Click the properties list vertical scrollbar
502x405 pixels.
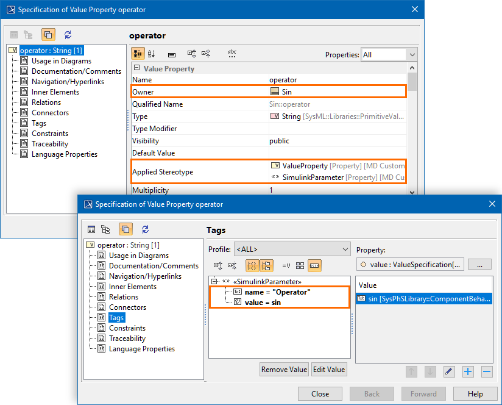click(x=412, y=122)
